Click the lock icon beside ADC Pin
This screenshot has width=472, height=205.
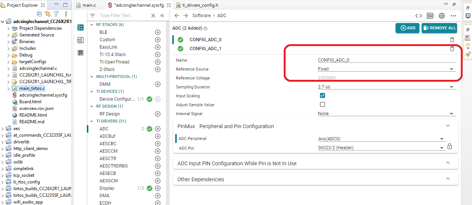[x=450, y=147]
